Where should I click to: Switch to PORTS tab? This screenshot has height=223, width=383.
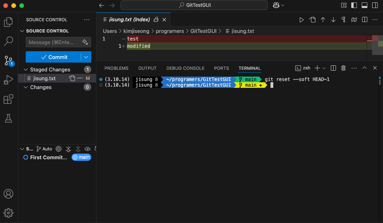[221, 68]
